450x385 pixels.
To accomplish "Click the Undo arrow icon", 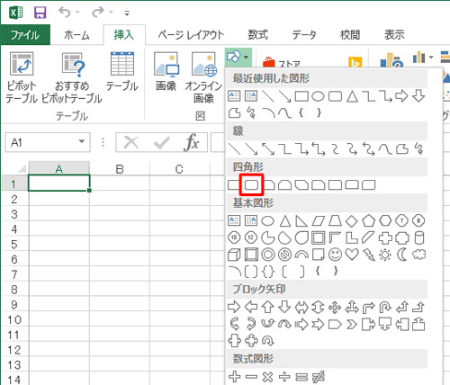I will (65, 13).
